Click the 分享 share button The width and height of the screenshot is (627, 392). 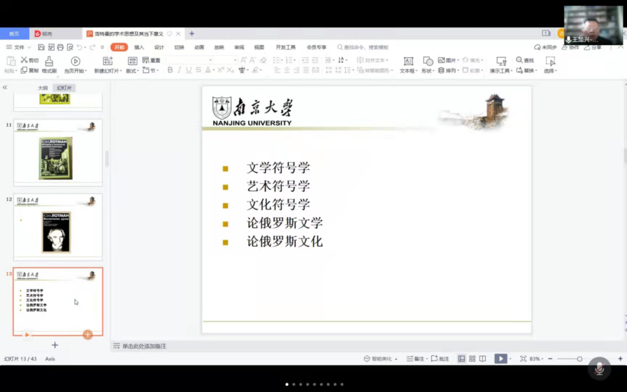click(x=593, y=47)
